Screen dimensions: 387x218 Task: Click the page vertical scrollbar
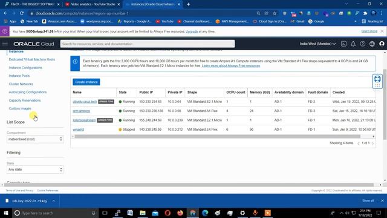tap(385, 104)
